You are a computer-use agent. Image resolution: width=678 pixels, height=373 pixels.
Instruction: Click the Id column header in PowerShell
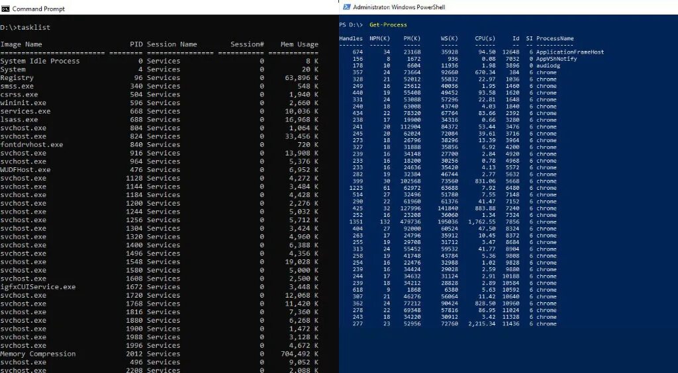click(x=516, y=38)
